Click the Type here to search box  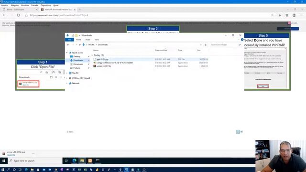[x=35, y=161]
